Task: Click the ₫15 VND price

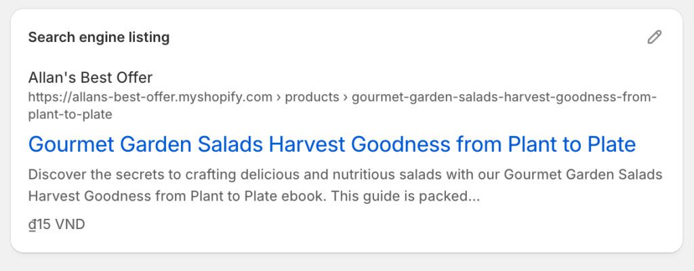Action: click(x=56, y=224)
